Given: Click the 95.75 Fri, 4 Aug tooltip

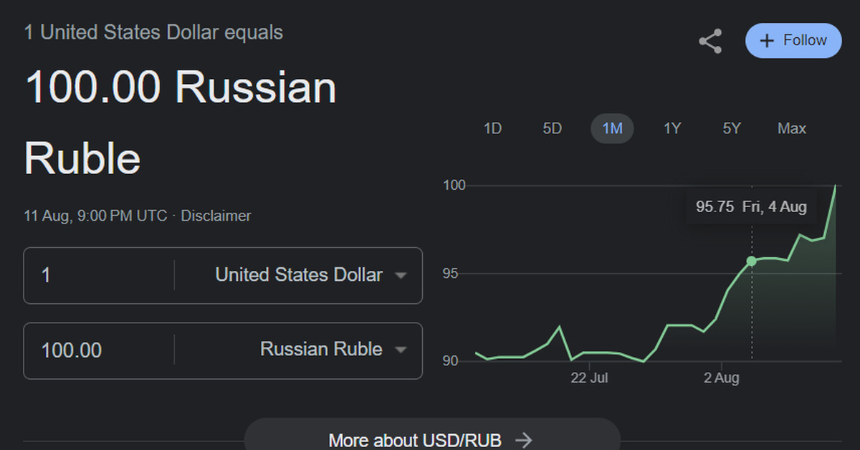Looking at the screenshot, I should (x=751, y=207).
